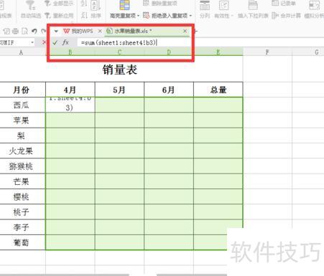Click 拒绝录入重复项 reject duplicates button
Screen dimensions: 324x276
coord(166,16)
